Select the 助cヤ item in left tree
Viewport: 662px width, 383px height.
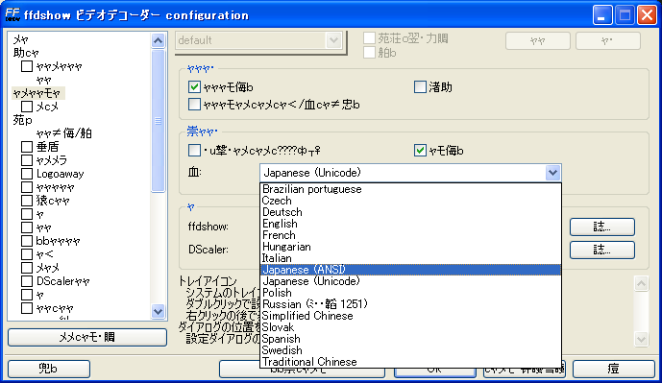coord(26,53)
